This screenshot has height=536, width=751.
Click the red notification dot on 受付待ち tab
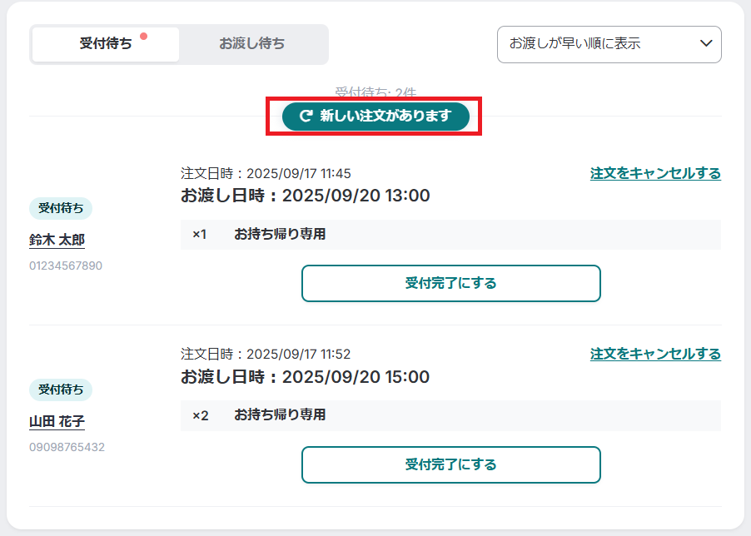144,37
